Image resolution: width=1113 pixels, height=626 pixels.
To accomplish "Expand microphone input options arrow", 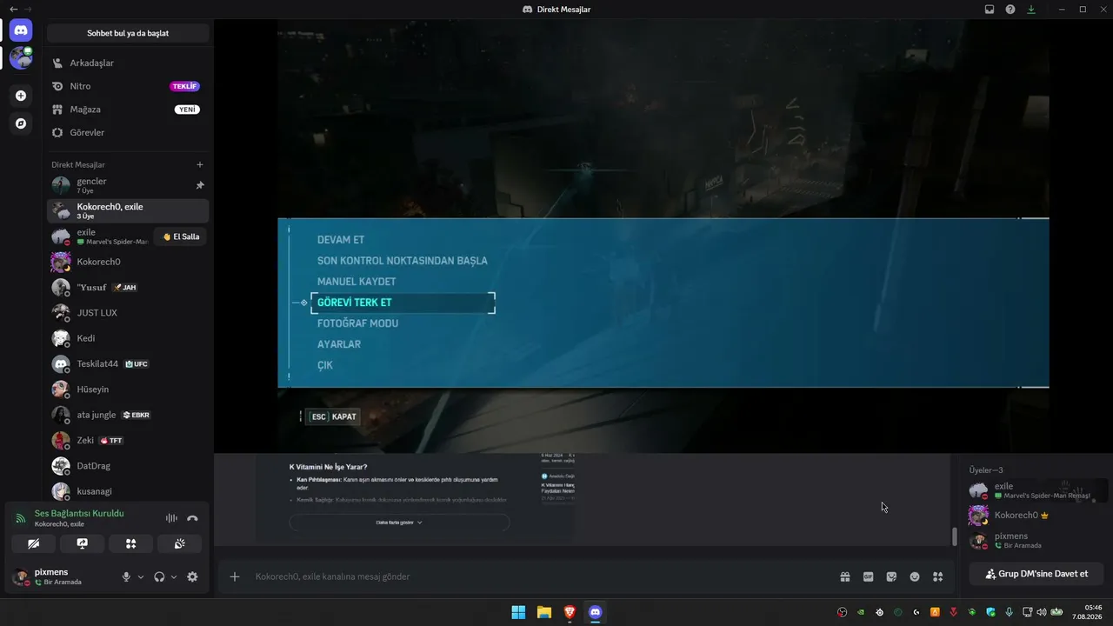I will point(141,576).
